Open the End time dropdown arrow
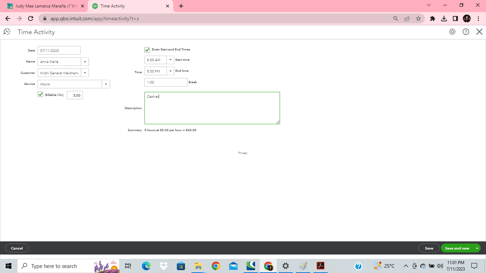 pyautogui.click(x=170, y=71)
